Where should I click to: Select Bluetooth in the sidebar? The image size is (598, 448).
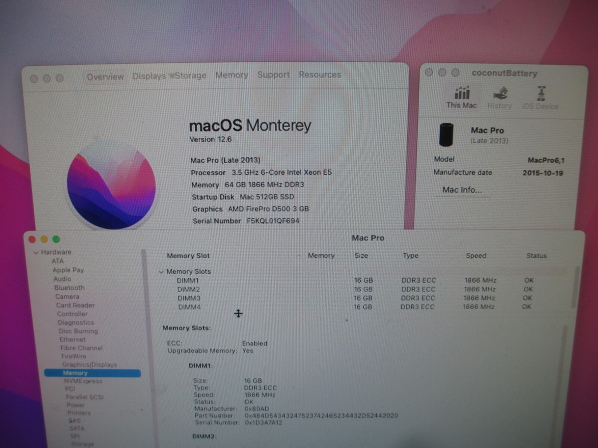(x=69, y=288)
